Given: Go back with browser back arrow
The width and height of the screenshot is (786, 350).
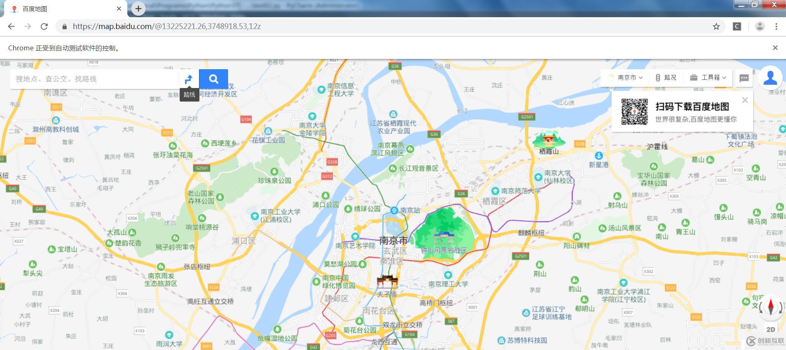Looking at the screenshot, I should tap(11, 26).
